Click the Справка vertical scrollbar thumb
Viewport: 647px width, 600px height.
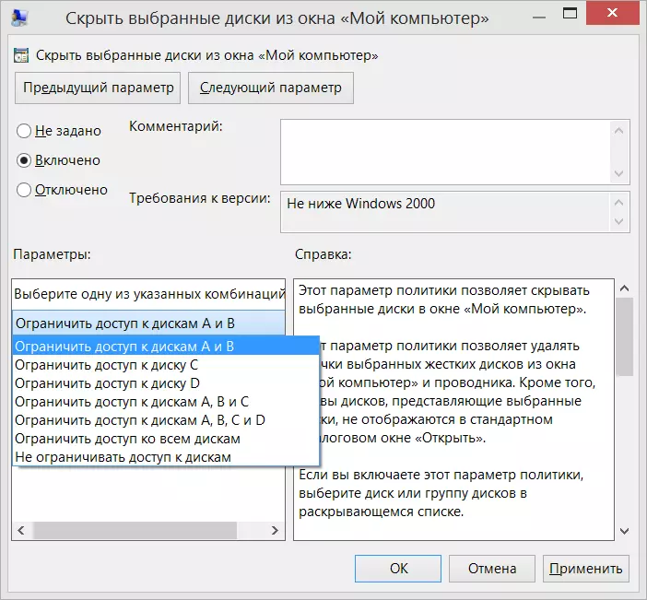(623, 335)
